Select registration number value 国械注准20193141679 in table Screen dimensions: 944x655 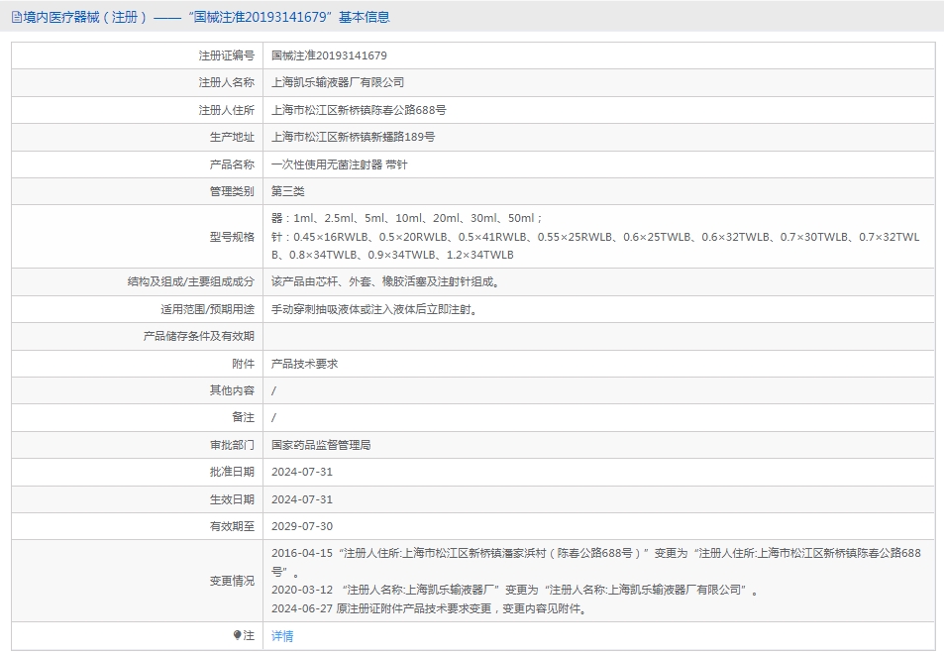tap(329, 55)
